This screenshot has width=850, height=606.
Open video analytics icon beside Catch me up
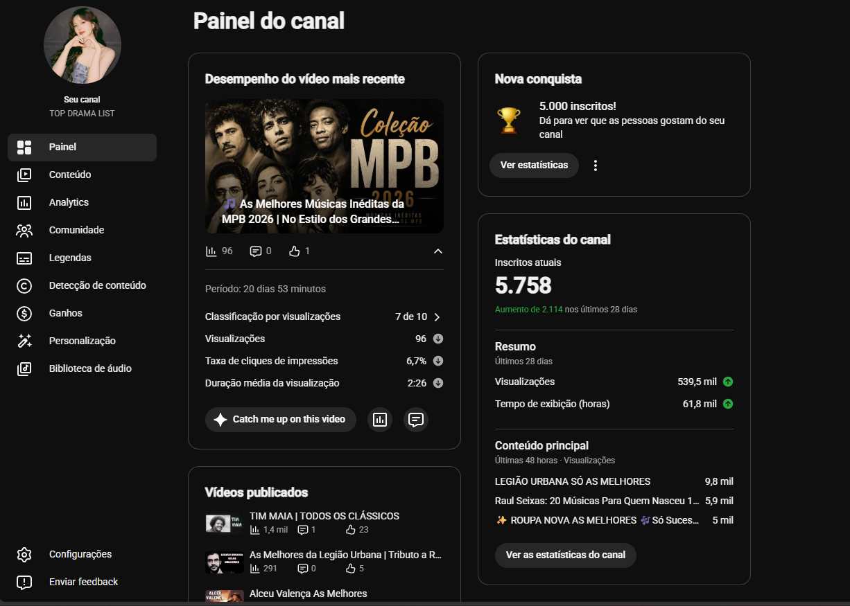[x=380, y=420]
